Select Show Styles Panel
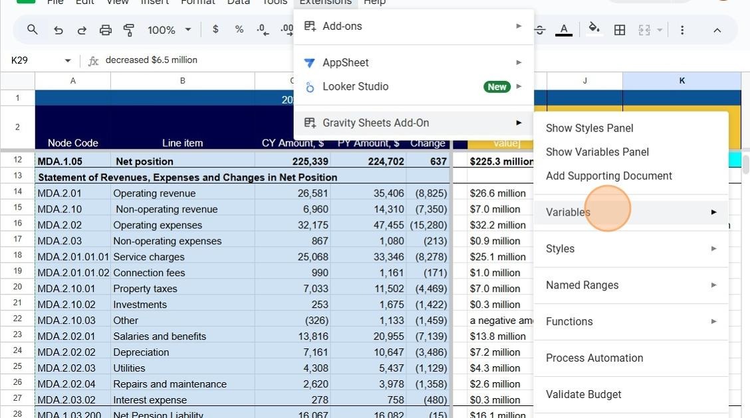The width and height of the screenshot is (750, 418). (x=589, y=128)
